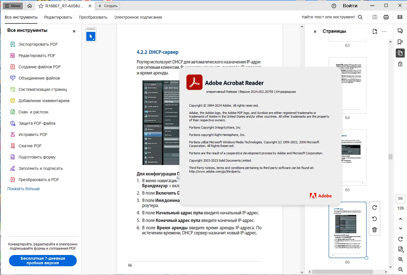Rotate view using icon above page display
Image resolution: width=407 pixels, height=275 pixels.
(401, 239)
